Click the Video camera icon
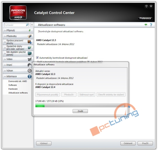Image resolution: width=158 pixels, height=150 pixels. coord(30,59)
